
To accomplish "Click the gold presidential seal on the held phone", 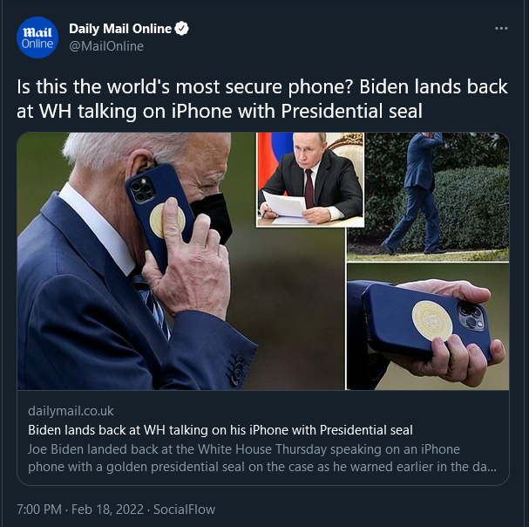I will (x=432, y=320).
